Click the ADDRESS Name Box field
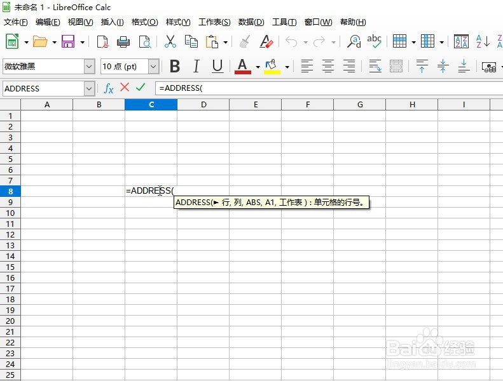 click(44, 88)
